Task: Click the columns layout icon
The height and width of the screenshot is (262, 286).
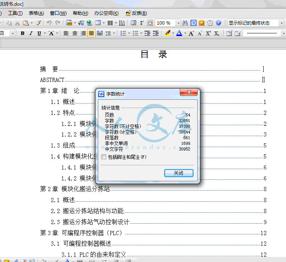Action: click(x=110, y=23)
